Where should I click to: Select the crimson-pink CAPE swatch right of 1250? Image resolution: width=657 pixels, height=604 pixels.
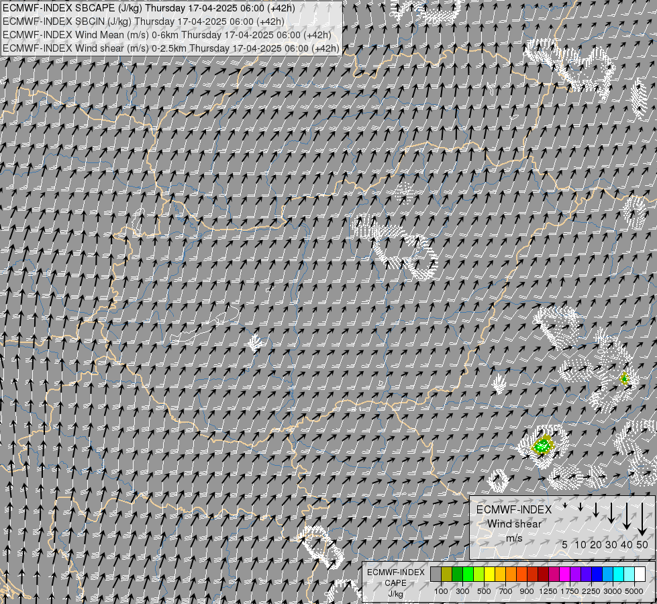click(554, 574)
